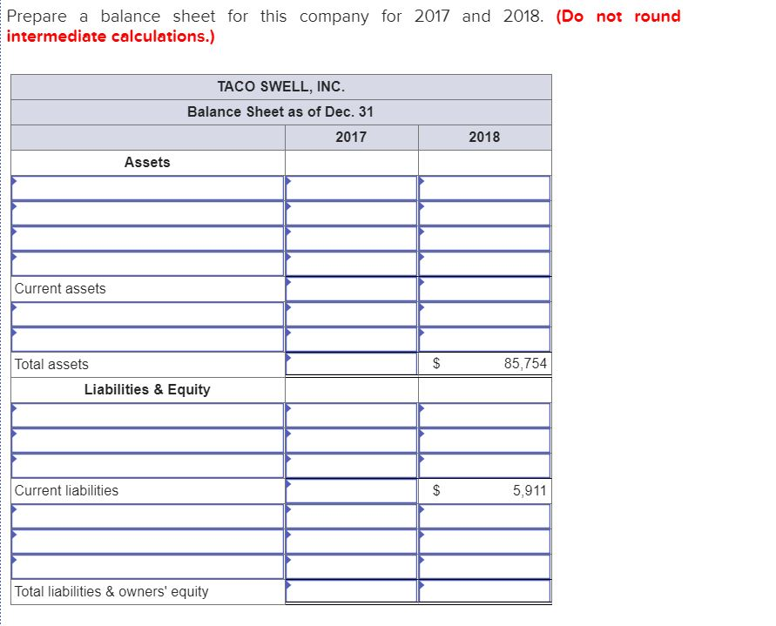Select the 2018 cell for Current assets
The image size is (776, 626).
(484, 289)
